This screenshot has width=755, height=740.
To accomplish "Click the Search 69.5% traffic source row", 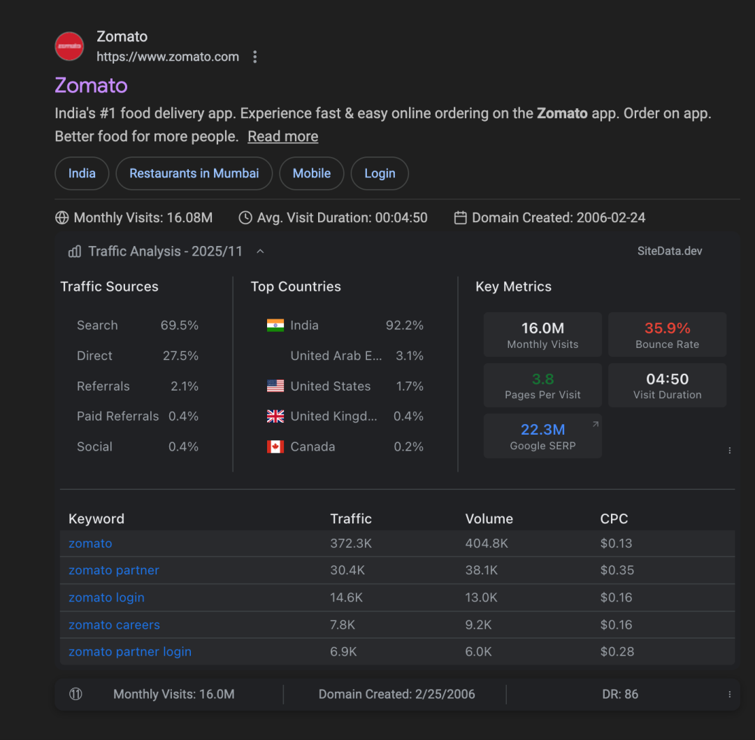I will click(138, 325).
